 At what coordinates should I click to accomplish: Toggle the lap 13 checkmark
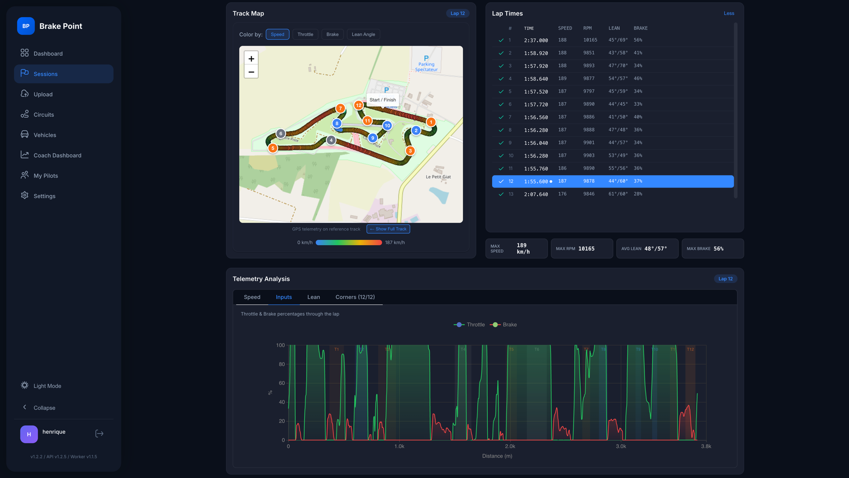click(x=501, y=194)
